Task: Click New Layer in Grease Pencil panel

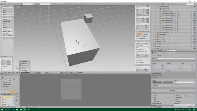Action: pyautogui.click(x=142, y=39)
